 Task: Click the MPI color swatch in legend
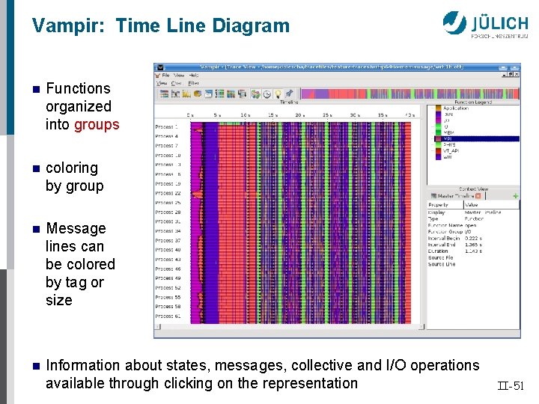pyautogui.click(x=438, y=139)
